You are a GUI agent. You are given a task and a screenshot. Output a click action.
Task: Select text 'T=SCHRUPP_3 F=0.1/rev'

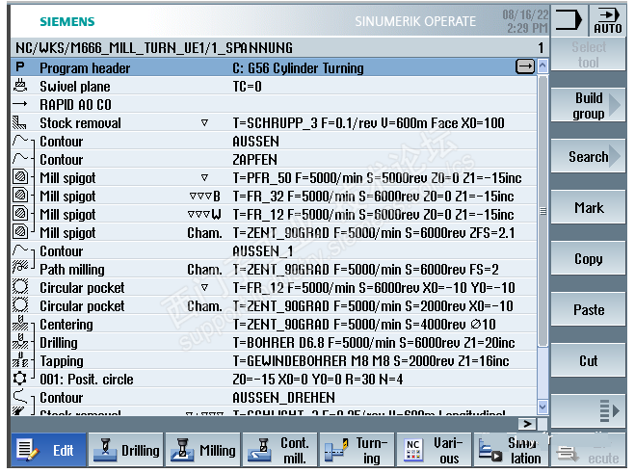coord(304,122)
